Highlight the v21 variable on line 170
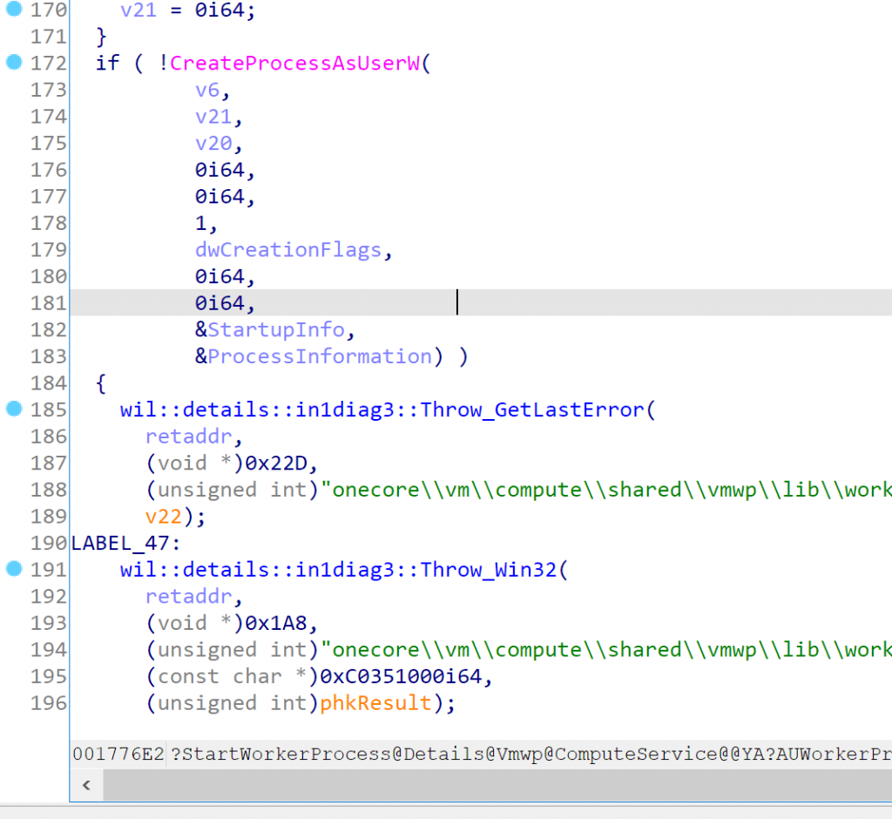This screenshot has height=819, width=892. click(138, 10)
